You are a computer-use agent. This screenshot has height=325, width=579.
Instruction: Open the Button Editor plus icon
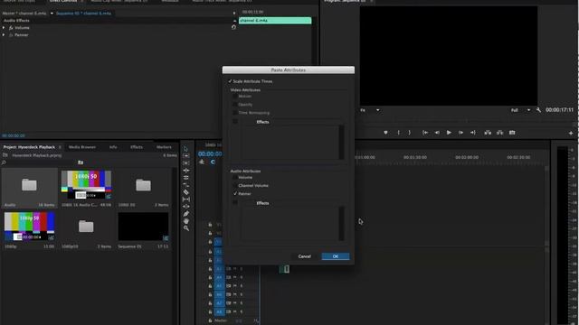click(x=571, y=133)
